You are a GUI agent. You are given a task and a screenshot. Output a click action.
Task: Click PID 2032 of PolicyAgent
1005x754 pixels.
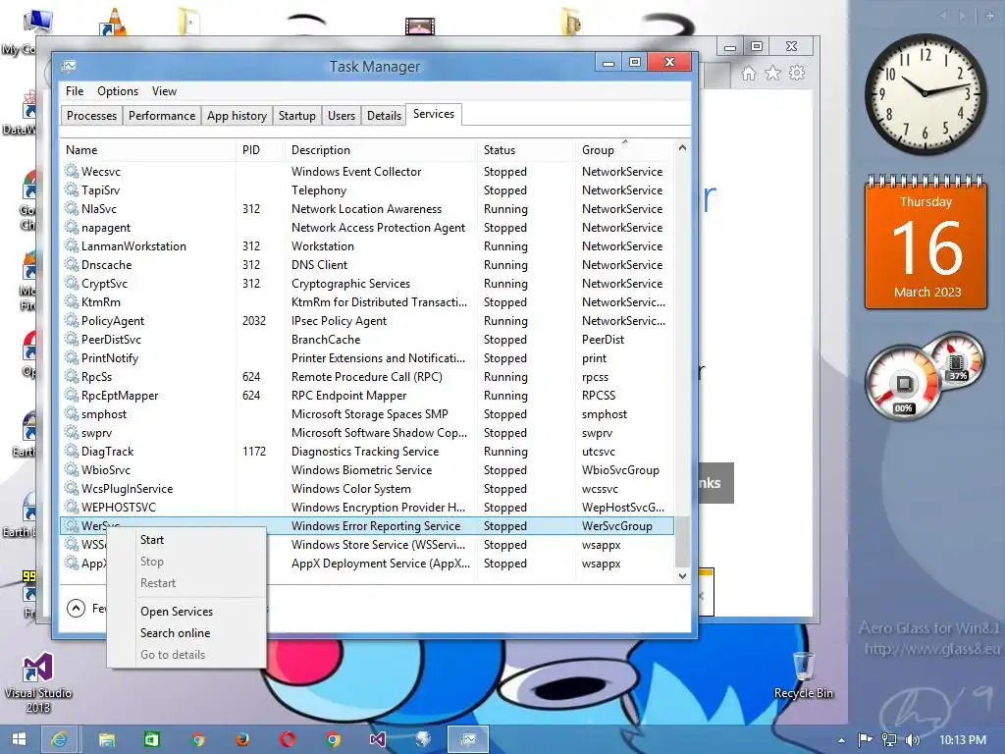[254, 320]
